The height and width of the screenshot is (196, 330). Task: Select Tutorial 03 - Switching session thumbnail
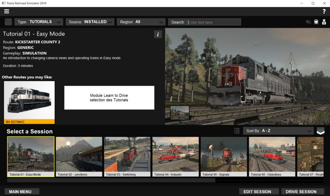[x=127, y=157]
